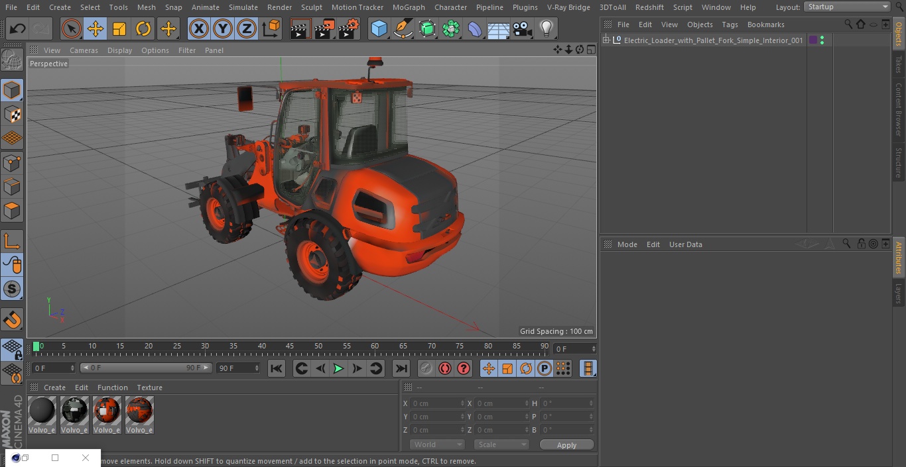This screenshot has width=906, height=467.
Task: Open the Bend deformer icon
Action: coord(475,28)
